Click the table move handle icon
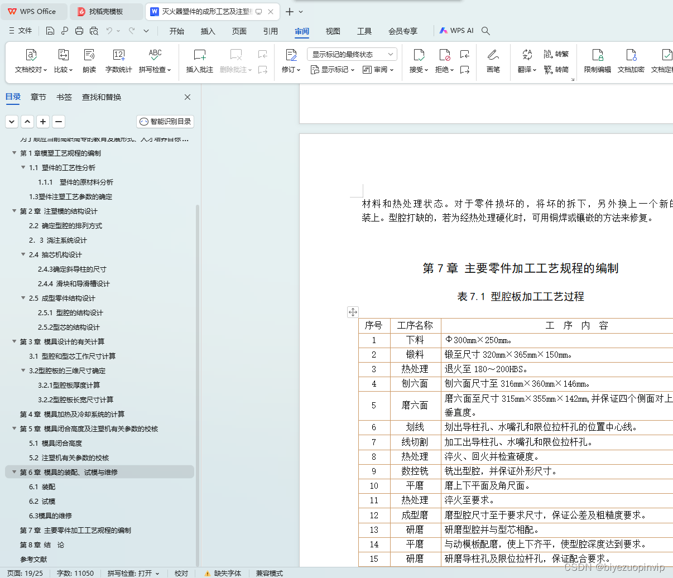This screenshot has height=578, width=673. coord(353,312)
